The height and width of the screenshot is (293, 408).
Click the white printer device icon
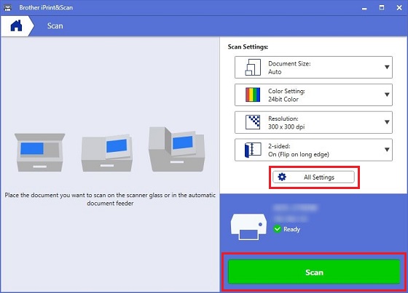click(x=248, y=227)
